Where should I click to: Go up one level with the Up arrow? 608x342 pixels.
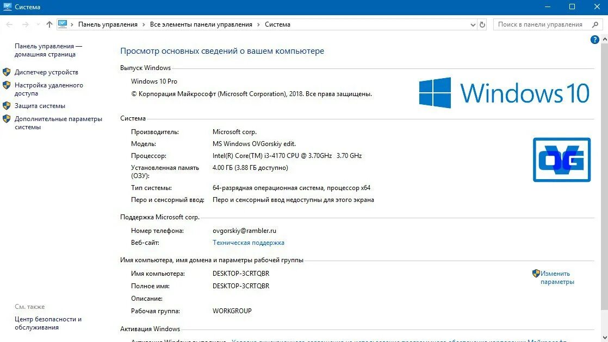pyautogui.click(x=49, y=24)
